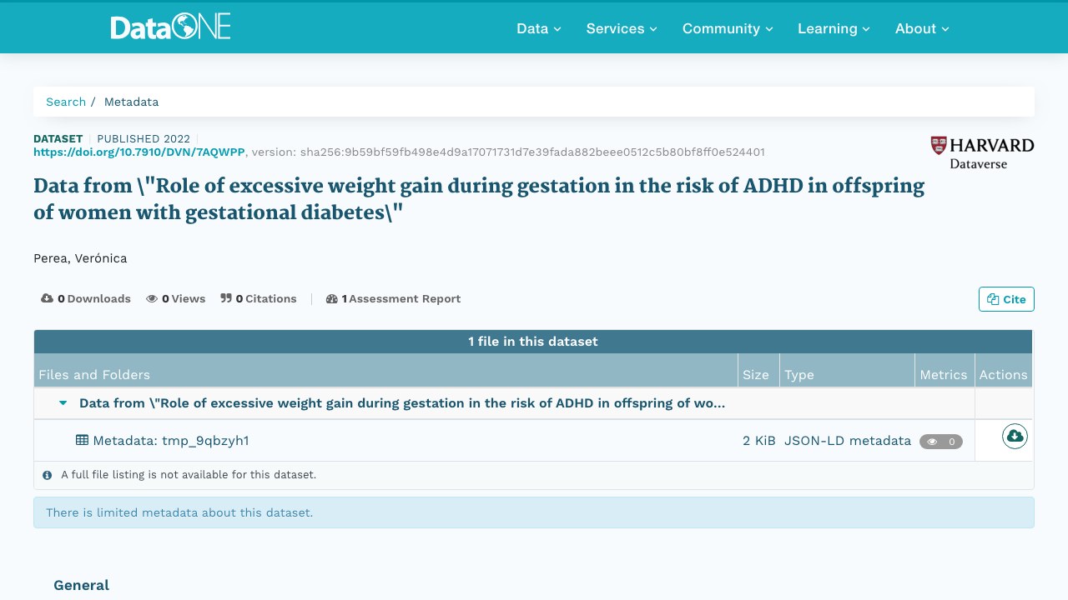Collapse the dataset folder row caret
This screenshot has height=600, width=1068.
(63, 403)
